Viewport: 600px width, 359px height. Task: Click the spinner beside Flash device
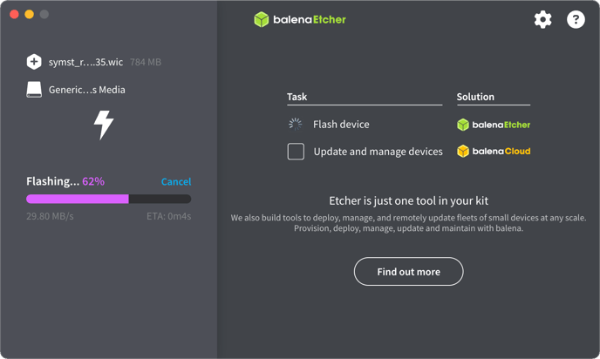tap(295, 125)
